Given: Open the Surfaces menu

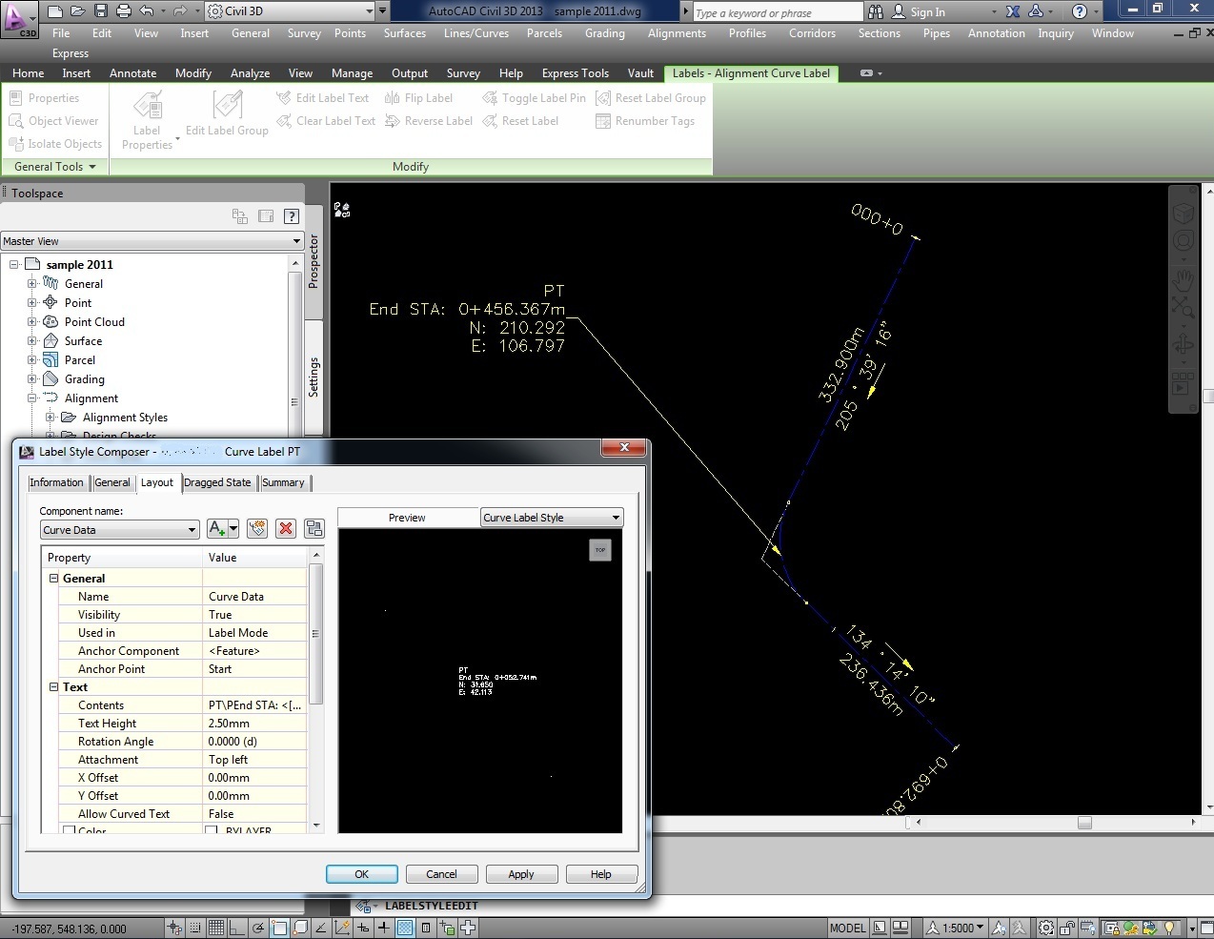Looking at the screenshot, I should [x=404, y=33].
